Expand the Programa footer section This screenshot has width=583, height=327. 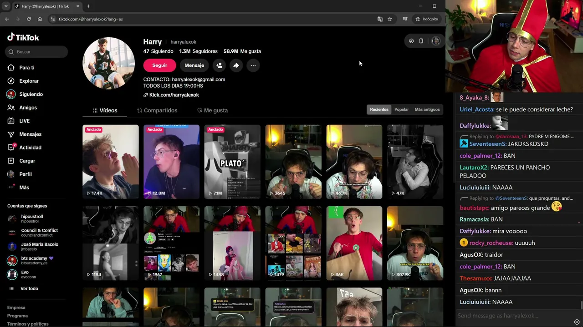17,316
